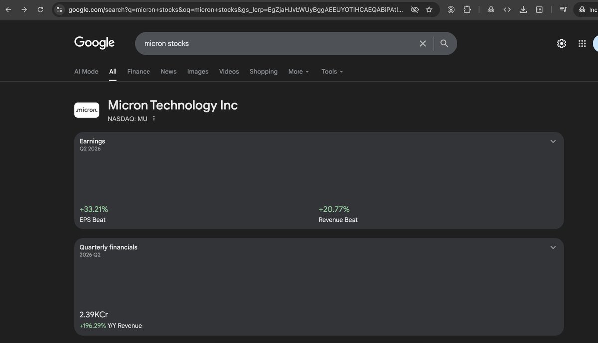
Task: Click the +20.77% revenue value
Action: 334,209
